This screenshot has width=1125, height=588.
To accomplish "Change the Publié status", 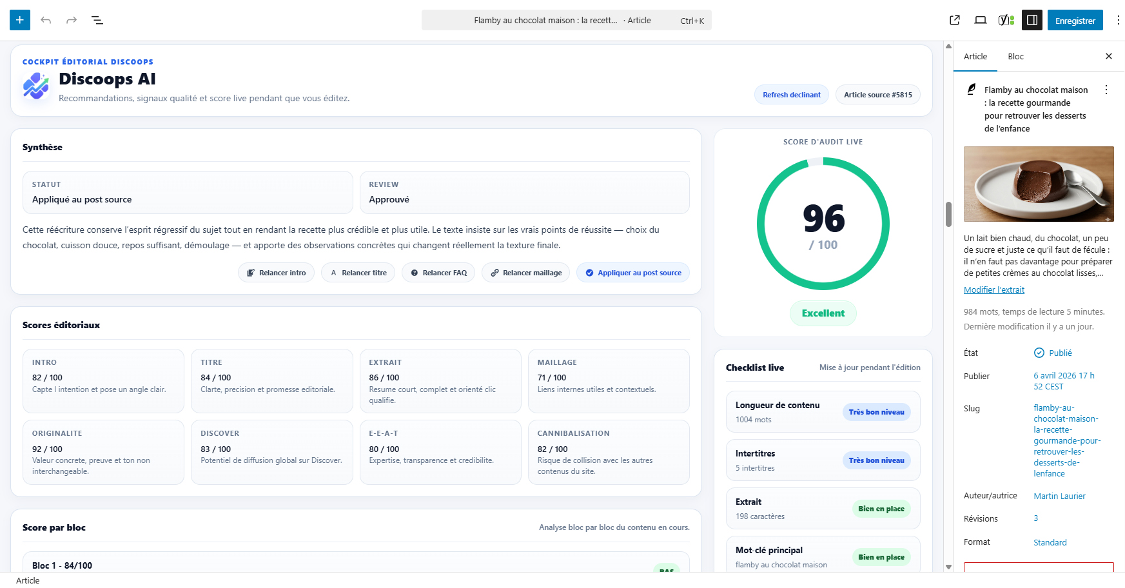I will [1059, 353].
